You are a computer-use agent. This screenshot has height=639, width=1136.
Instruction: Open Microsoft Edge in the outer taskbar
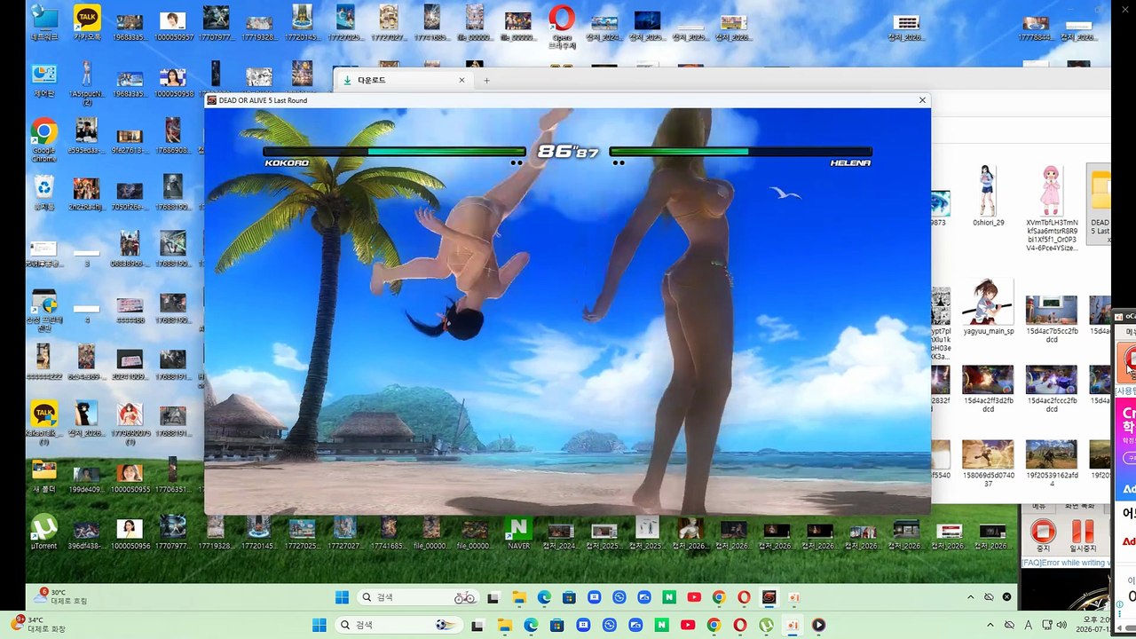pos(531,625)
